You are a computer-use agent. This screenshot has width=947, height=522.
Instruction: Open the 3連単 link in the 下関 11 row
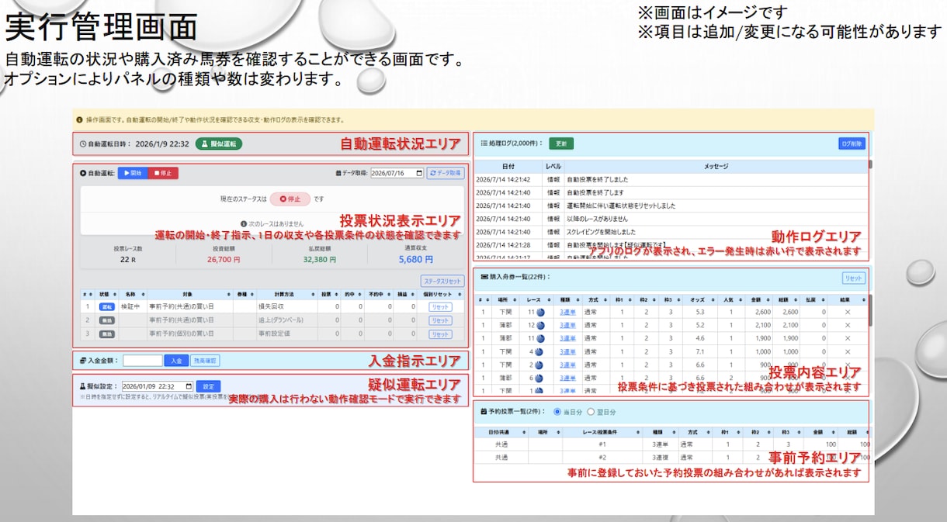coord(568,312)
